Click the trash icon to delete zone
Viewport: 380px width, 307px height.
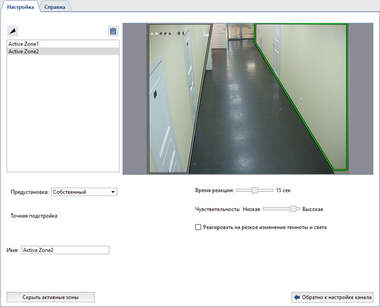point(113,31)
